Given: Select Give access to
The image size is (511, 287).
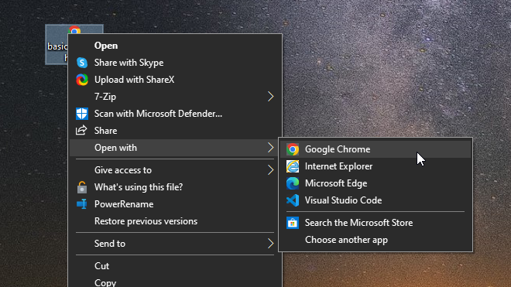Looking at the screenshot, I should (175, 170).
